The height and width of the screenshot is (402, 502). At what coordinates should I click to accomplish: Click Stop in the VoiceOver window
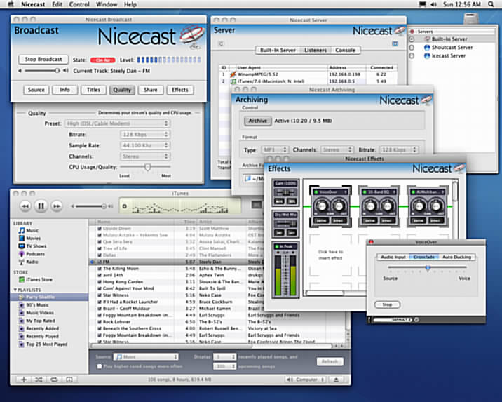click(387, 304)
